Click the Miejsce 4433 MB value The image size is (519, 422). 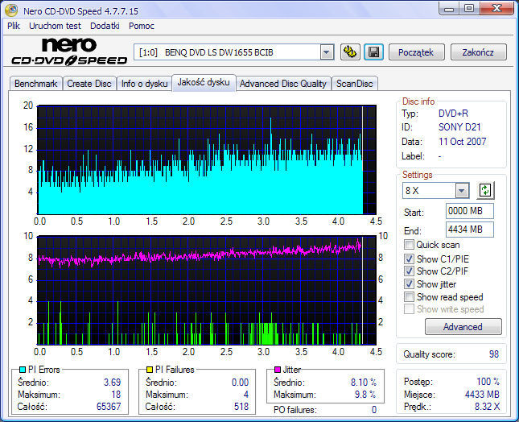(x=482, y=394)
